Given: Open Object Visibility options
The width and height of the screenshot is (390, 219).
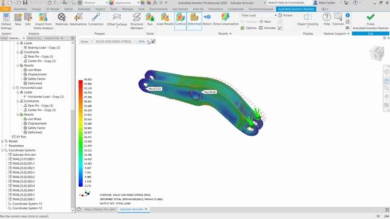Looking at the screenshot, I should (x=308, y=20).
